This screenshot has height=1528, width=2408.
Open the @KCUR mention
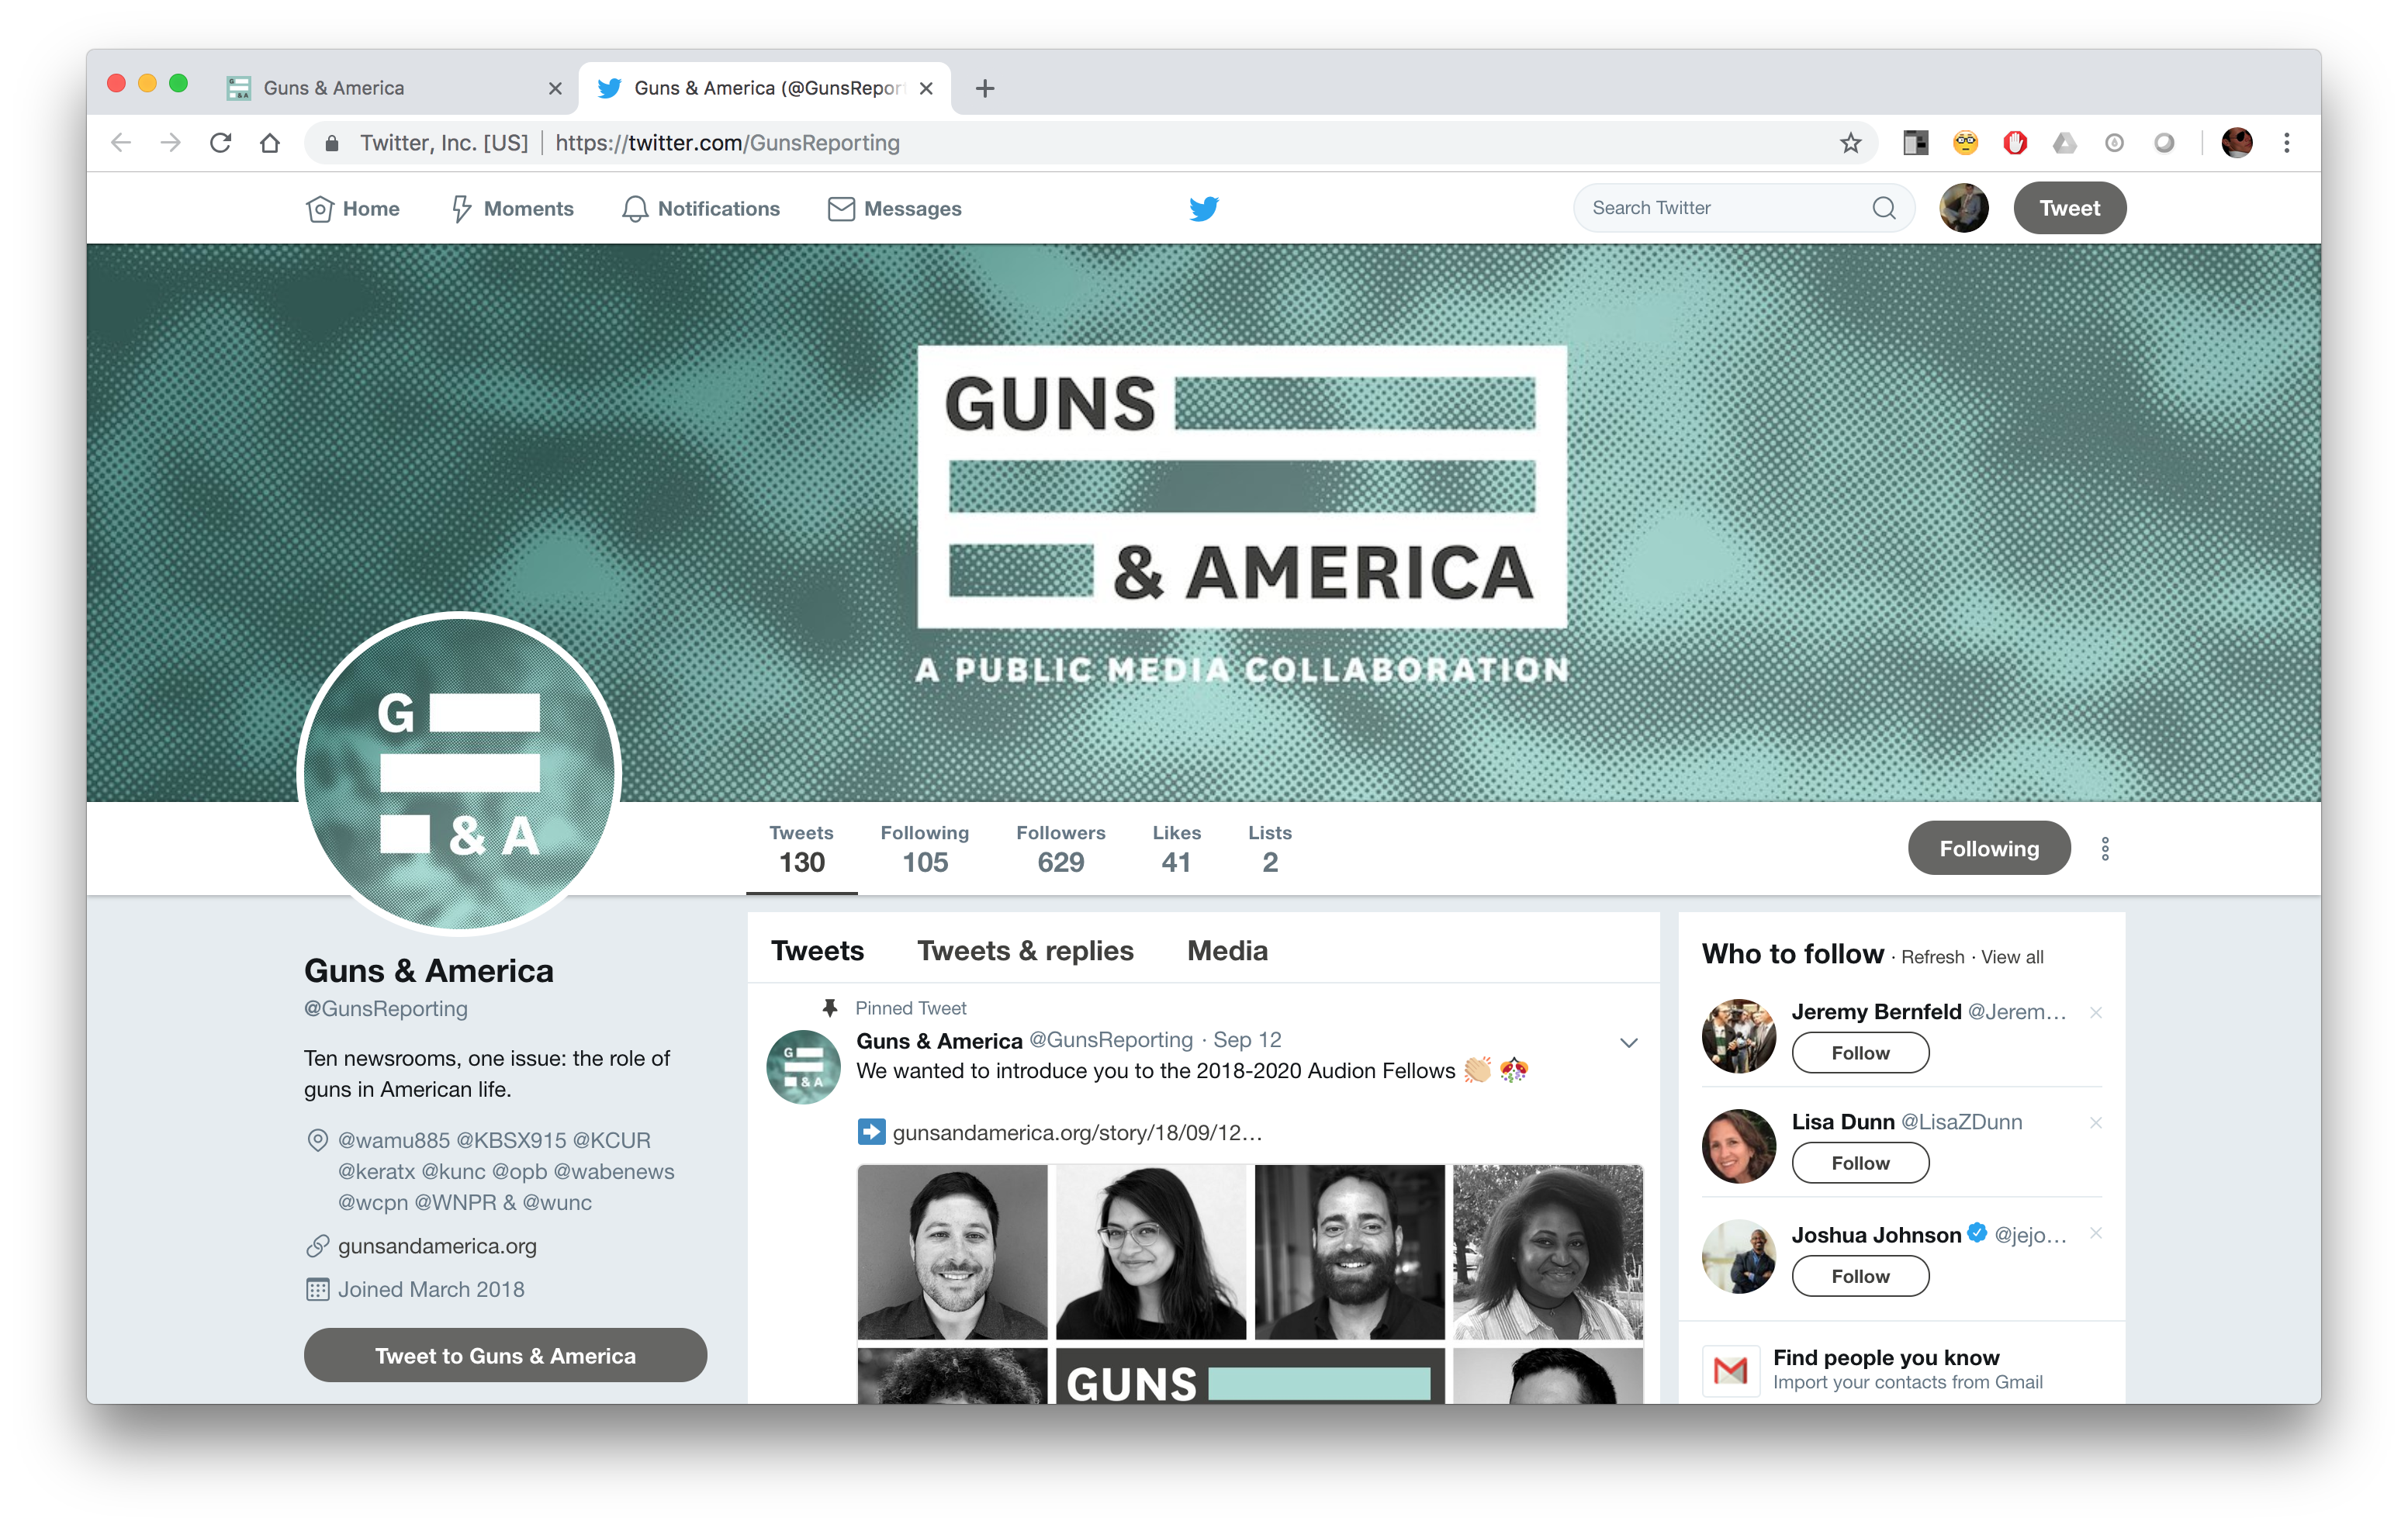[x=612, y=1140]
